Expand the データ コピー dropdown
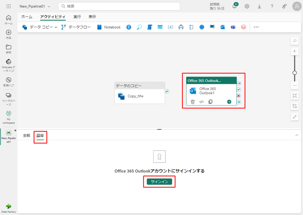Image resolution: width=303 pixels, height=215 pixels. click(x=56, y=27)
